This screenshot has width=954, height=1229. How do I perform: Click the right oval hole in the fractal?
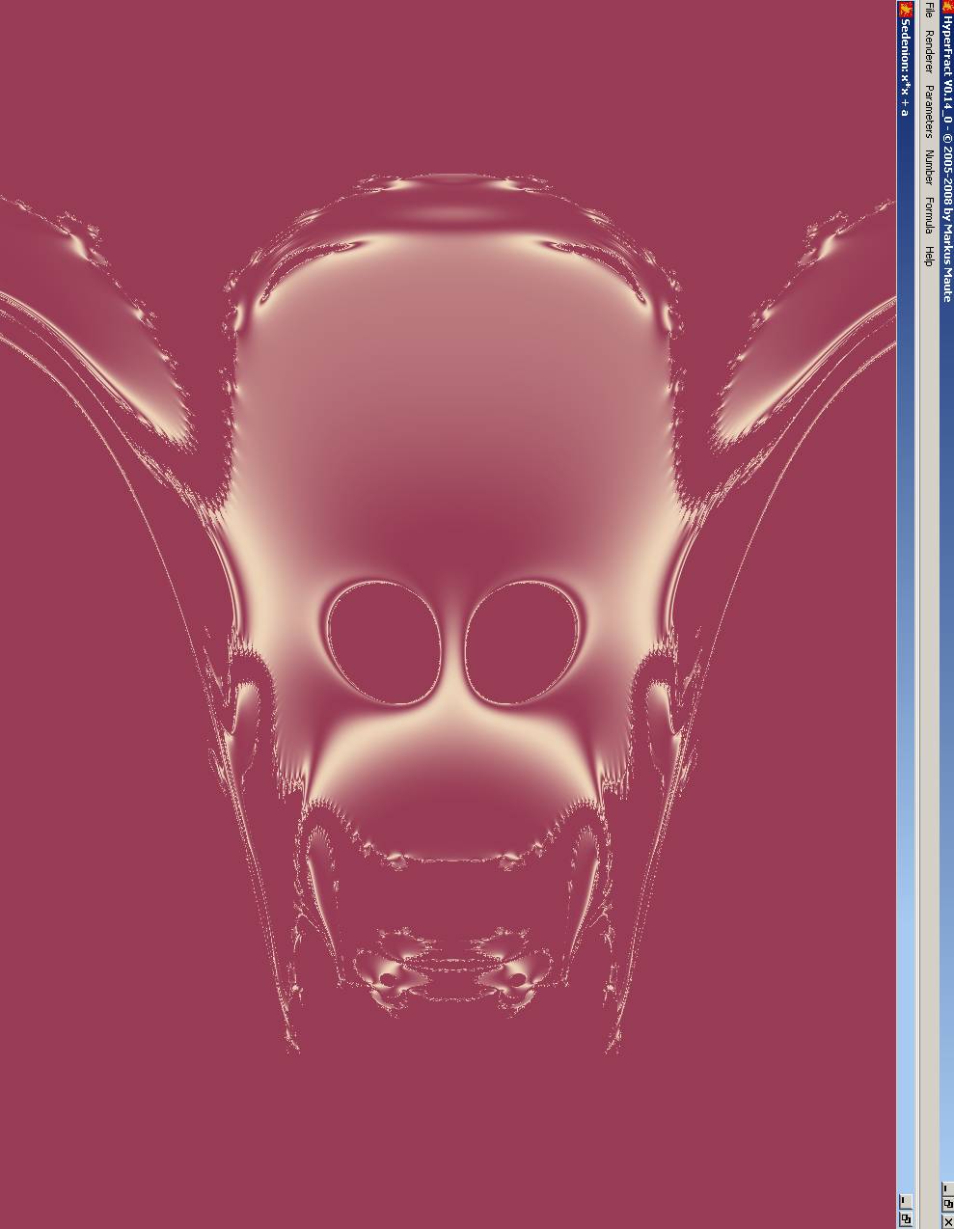524,643
